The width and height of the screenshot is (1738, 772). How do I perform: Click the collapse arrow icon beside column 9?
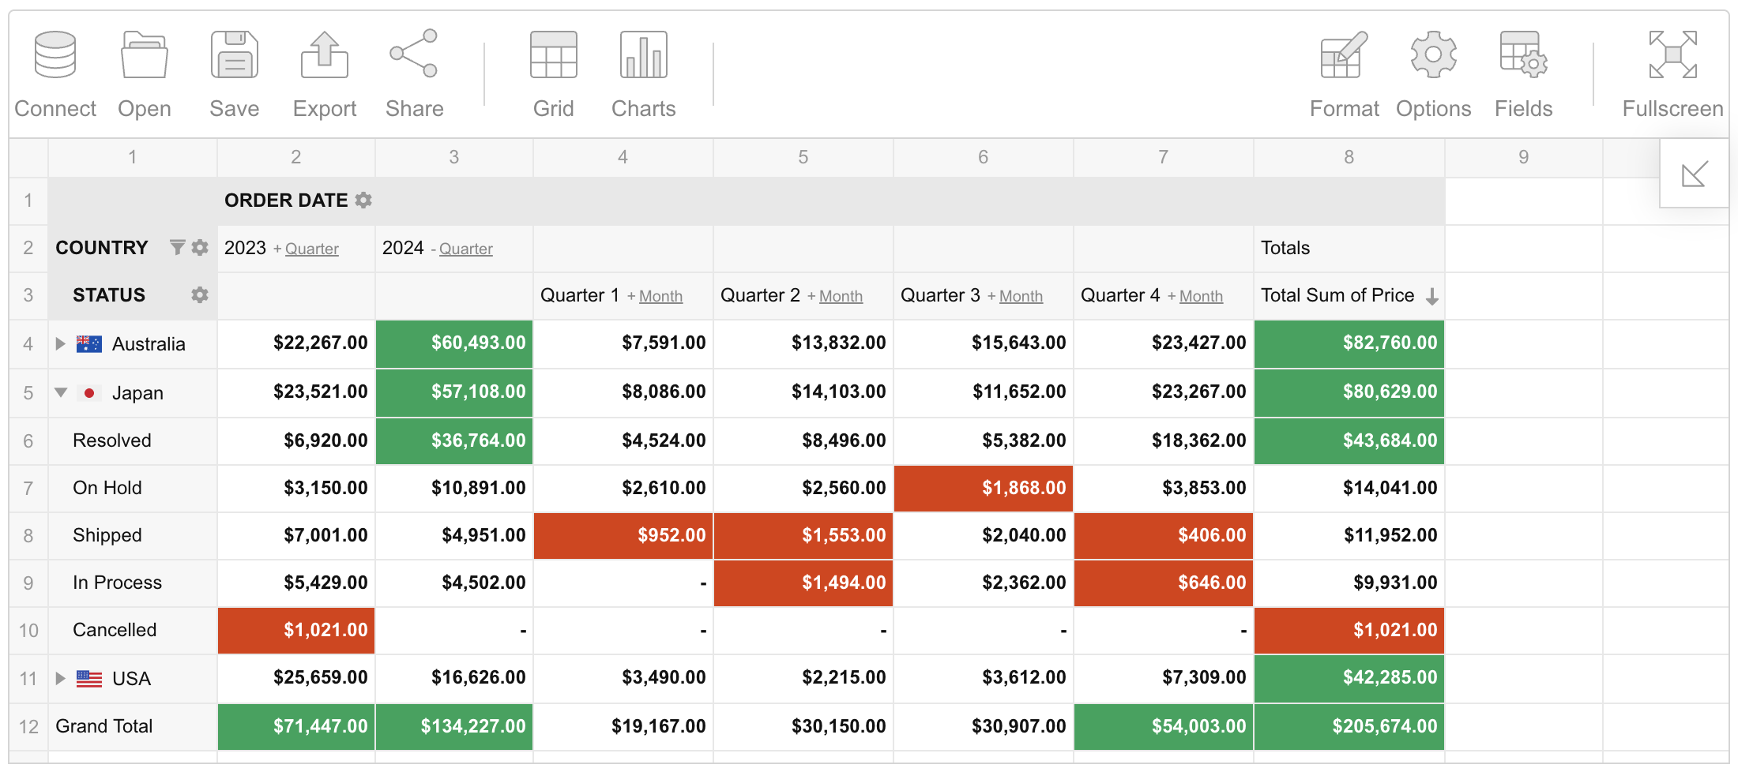click(1695, 174)
